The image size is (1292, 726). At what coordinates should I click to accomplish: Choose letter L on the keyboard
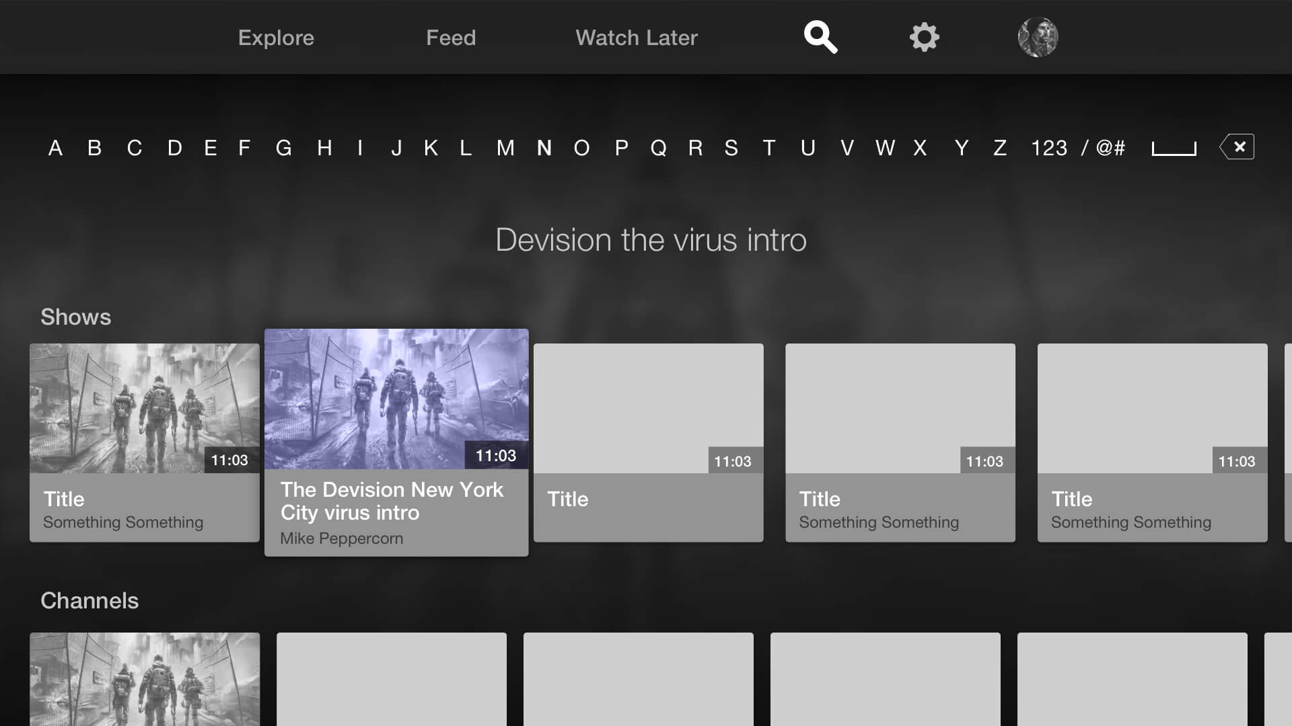coord(466,148)
